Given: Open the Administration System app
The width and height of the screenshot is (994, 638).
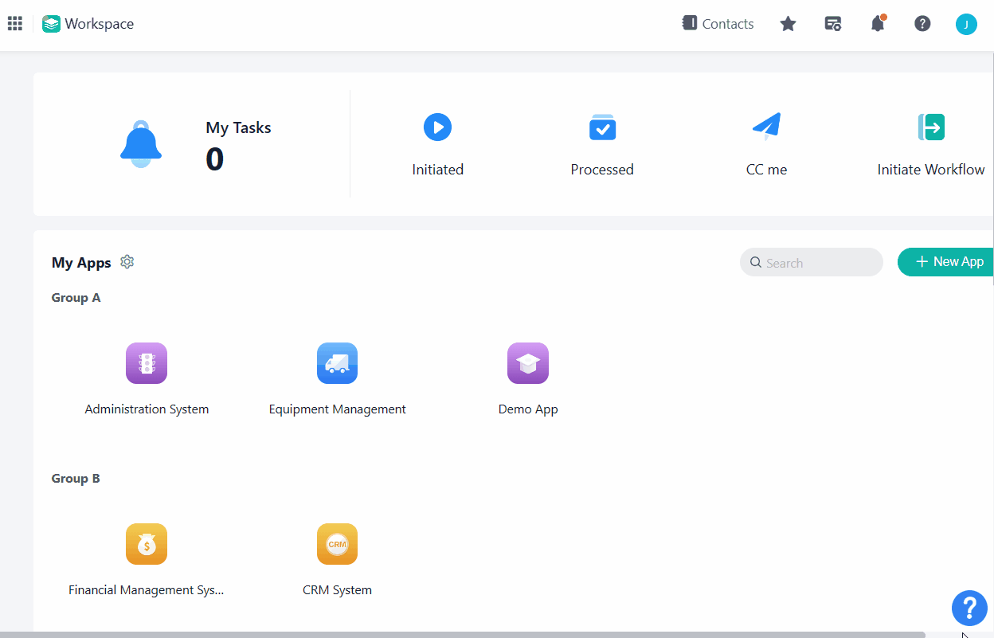Looking at the screenshot, I should [x=147, y=363].
